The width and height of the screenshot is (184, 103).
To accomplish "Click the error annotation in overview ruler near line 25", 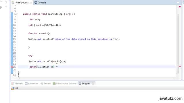I will (x=180, y=66).
